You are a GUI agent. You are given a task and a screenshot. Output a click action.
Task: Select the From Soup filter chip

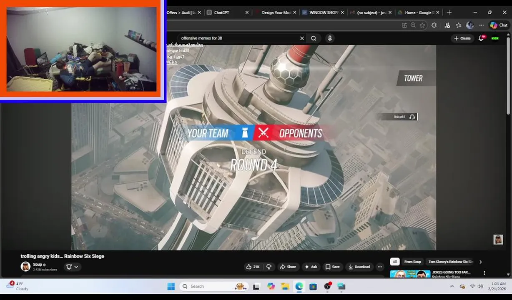coord(412,262)
